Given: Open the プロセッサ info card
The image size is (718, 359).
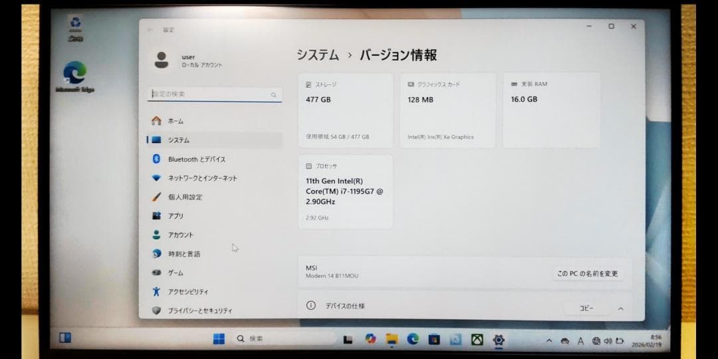Looking at the screenshot, I should tap(346, 192).
